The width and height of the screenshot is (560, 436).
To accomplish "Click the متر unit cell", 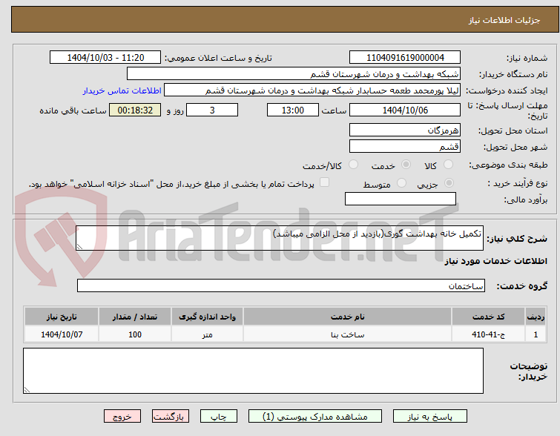I will (207, 334).
